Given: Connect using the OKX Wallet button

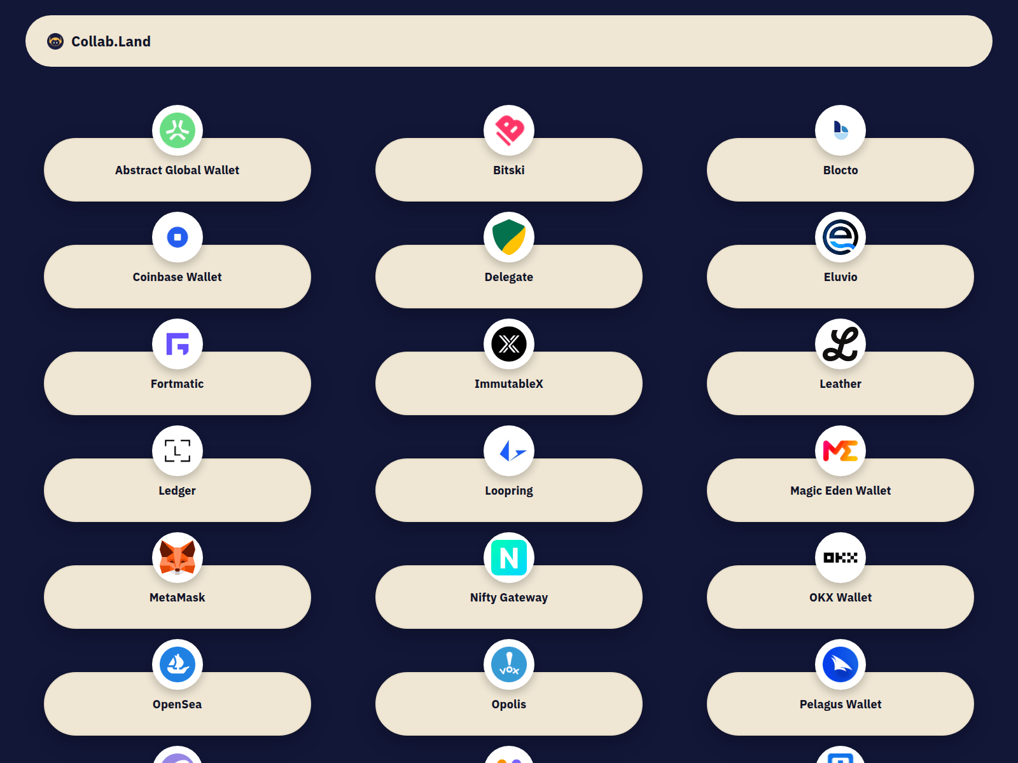Looking at the screenshot, I should click(840, 597).
